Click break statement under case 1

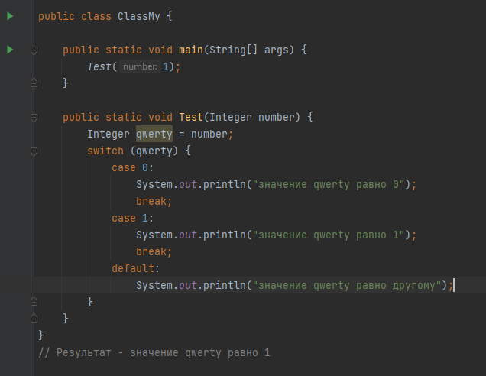(x=154, y=251)
